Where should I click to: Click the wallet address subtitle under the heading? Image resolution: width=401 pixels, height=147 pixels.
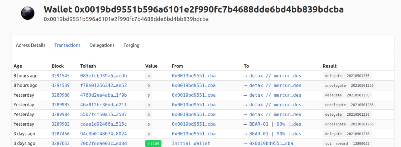tap(126, 19)
